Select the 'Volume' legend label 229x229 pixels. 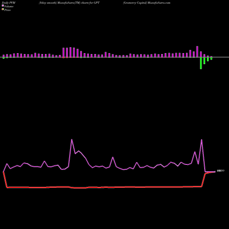(x=9, y=6)
